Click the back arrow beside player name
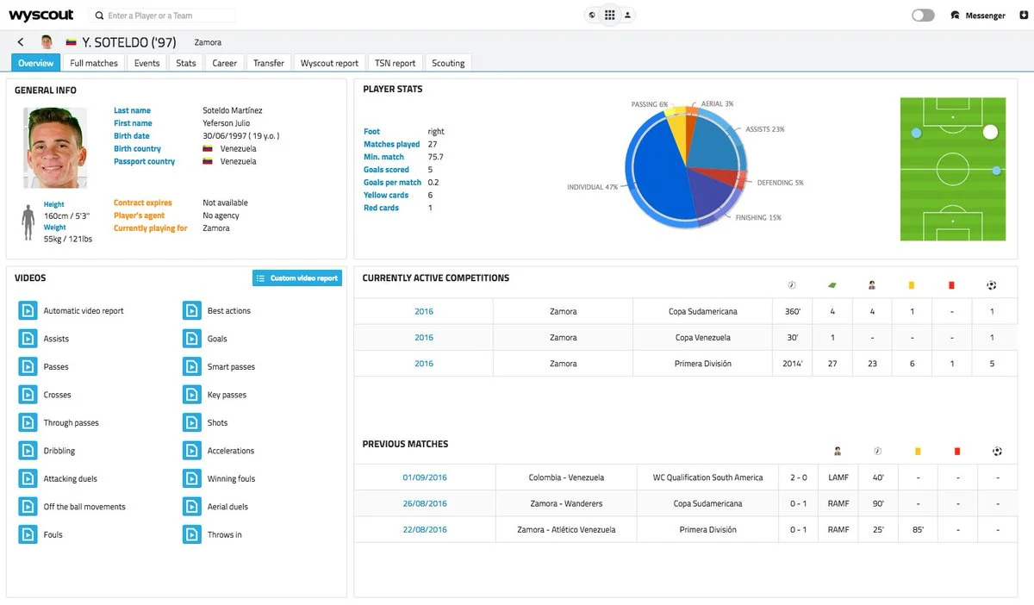1034x605 pixels. click(21, 41)
